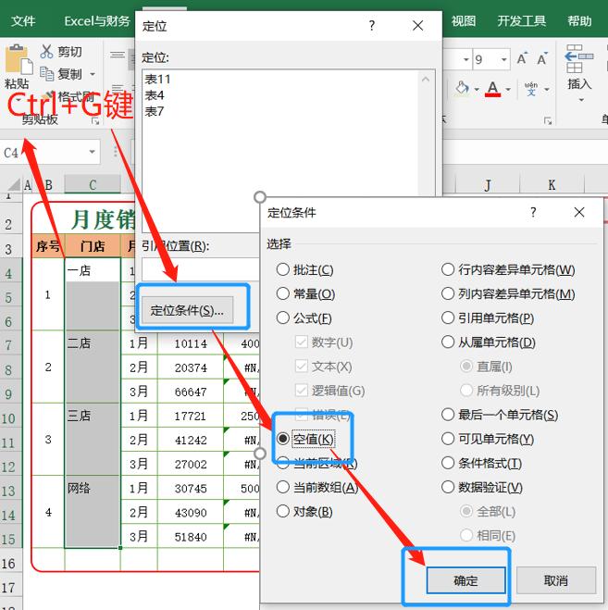Image resolution: width=608 pixels, height=610 pixels.
Task: Click the 定位条件(S)... button
Action: pyautogui.click(x=188, y=310)
